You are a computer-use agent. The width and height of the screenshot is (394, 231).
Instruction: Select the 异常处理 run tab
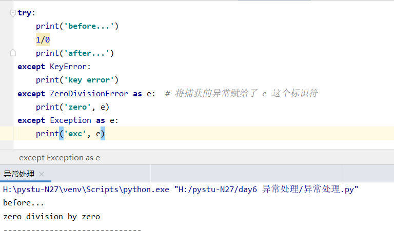point(19,174)
